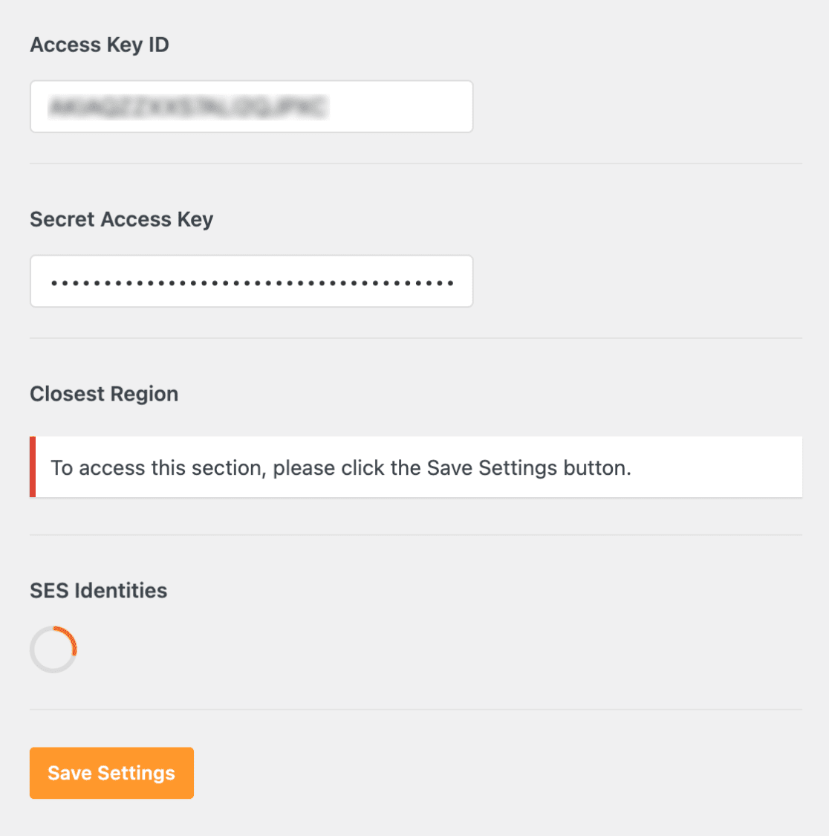Click the Closest Region heading

104,394
